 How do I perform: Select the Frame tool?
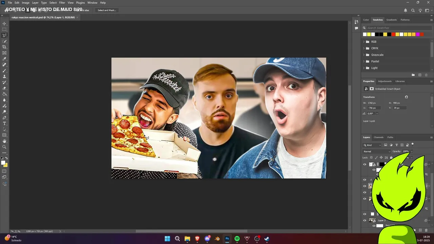(4, 53)
